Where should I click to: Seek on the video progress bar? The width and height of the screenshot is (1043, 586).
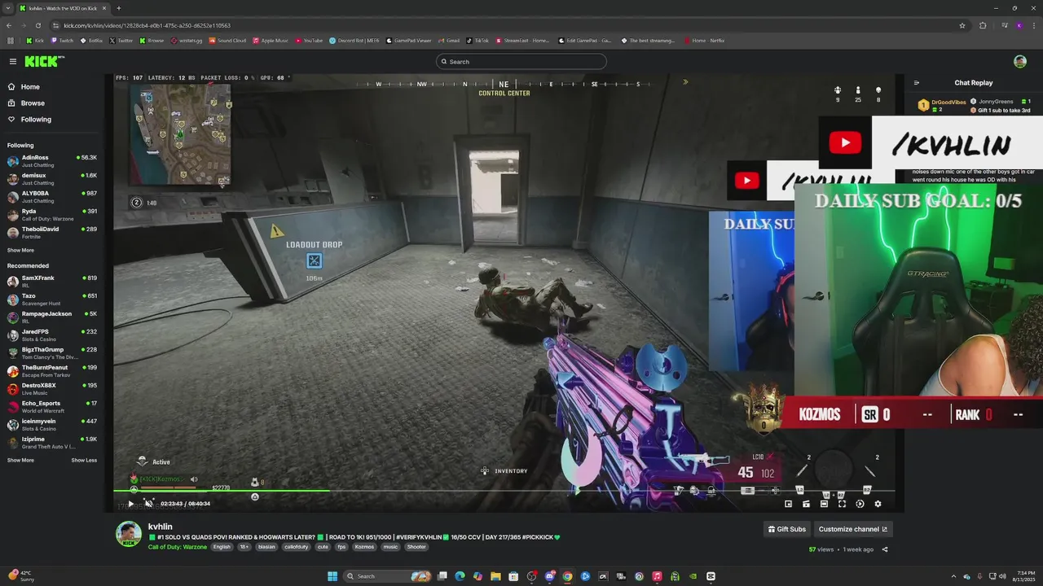504,491
